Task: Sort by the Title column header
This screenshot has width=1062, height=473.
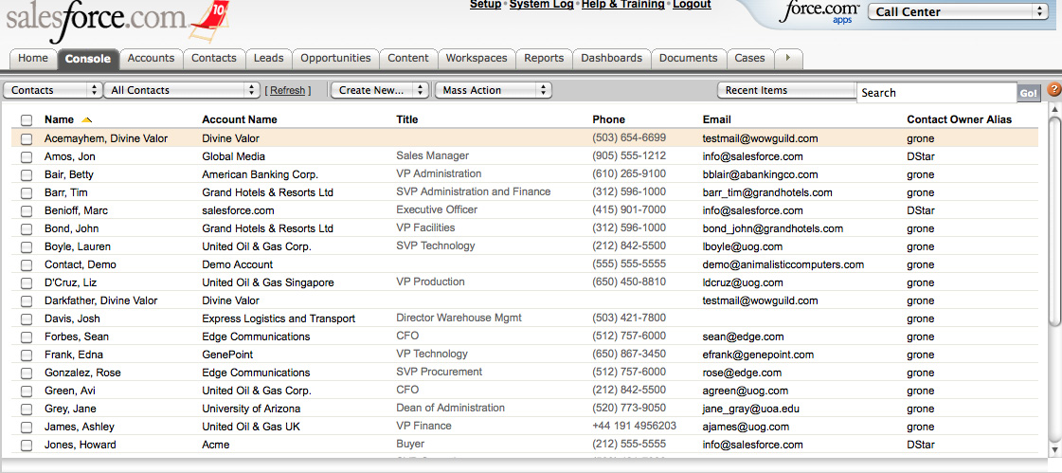Action: (407, 120)
